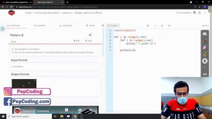Image resolution: width=212 pixels, height=119 pixels.
Task: Select the thin pencil annotation tool
Action: [x=205, y=67]
